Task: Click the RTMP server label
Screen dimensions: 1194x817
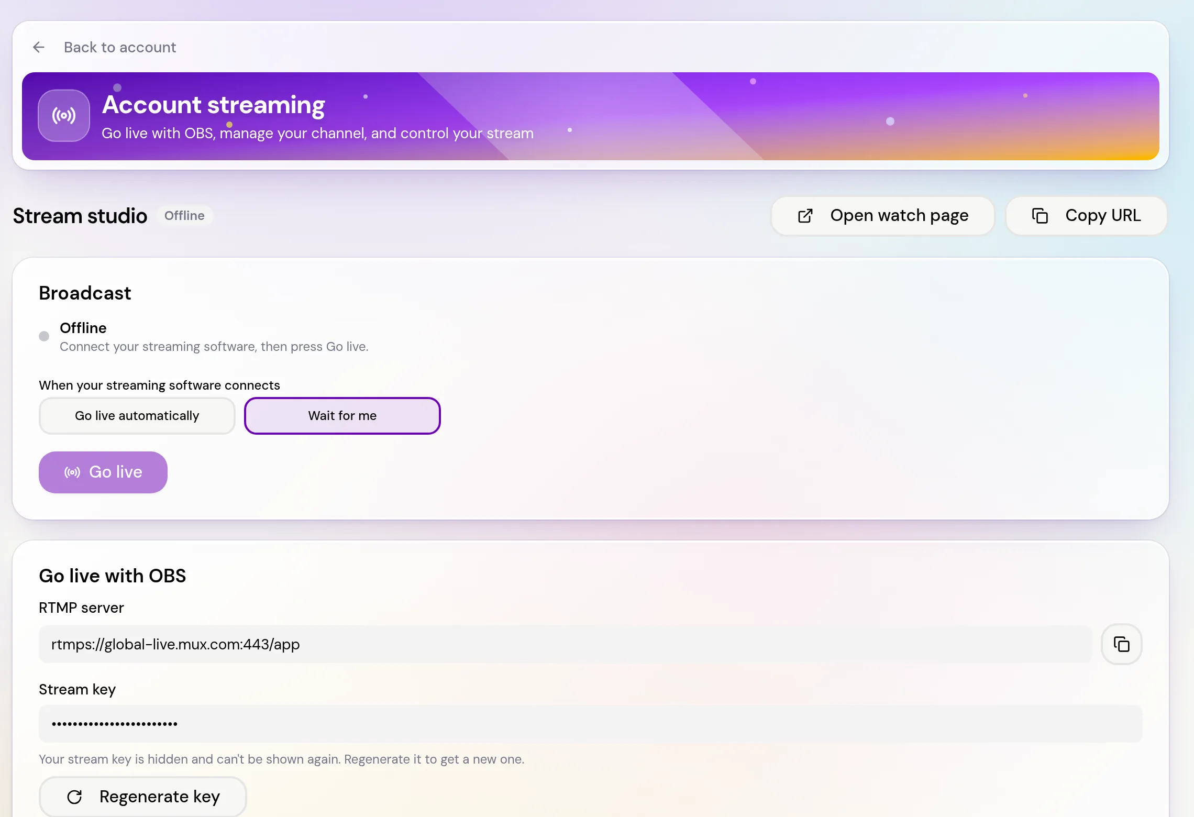Action: click(82, 608)
